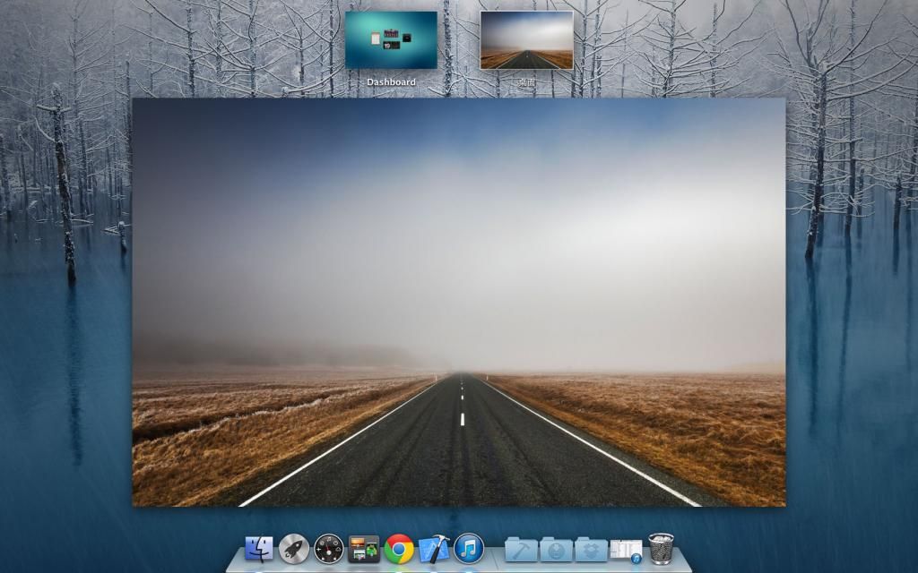The image size is (918, 573).
Task: Open iTunes from the Dock
Action: tap(469, 548)
